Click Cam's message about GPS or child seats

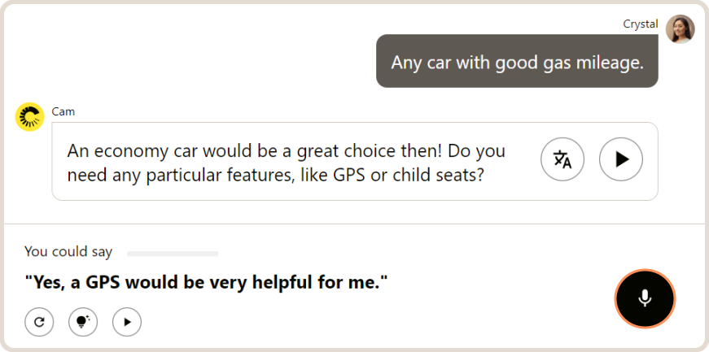click(x=285, y=162)
